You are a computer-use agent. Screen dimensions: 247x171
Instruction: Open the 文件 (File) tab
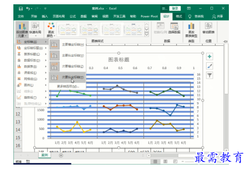point(21,16)
